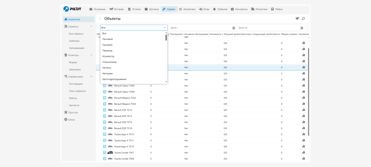Open analytics chart icon for Renault Captur 7005
The height and width of the screenshot is (167, 371).
304,86
